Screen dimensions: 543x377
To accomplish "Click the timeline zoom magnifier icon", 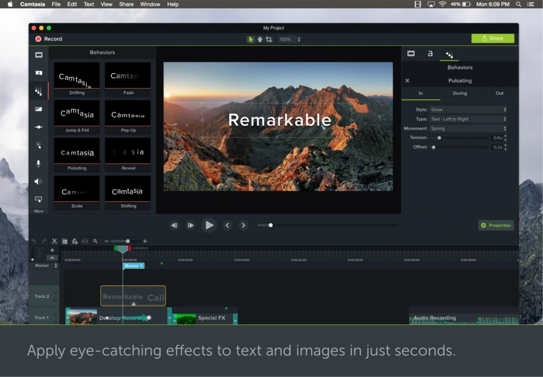I will [96, 241].
